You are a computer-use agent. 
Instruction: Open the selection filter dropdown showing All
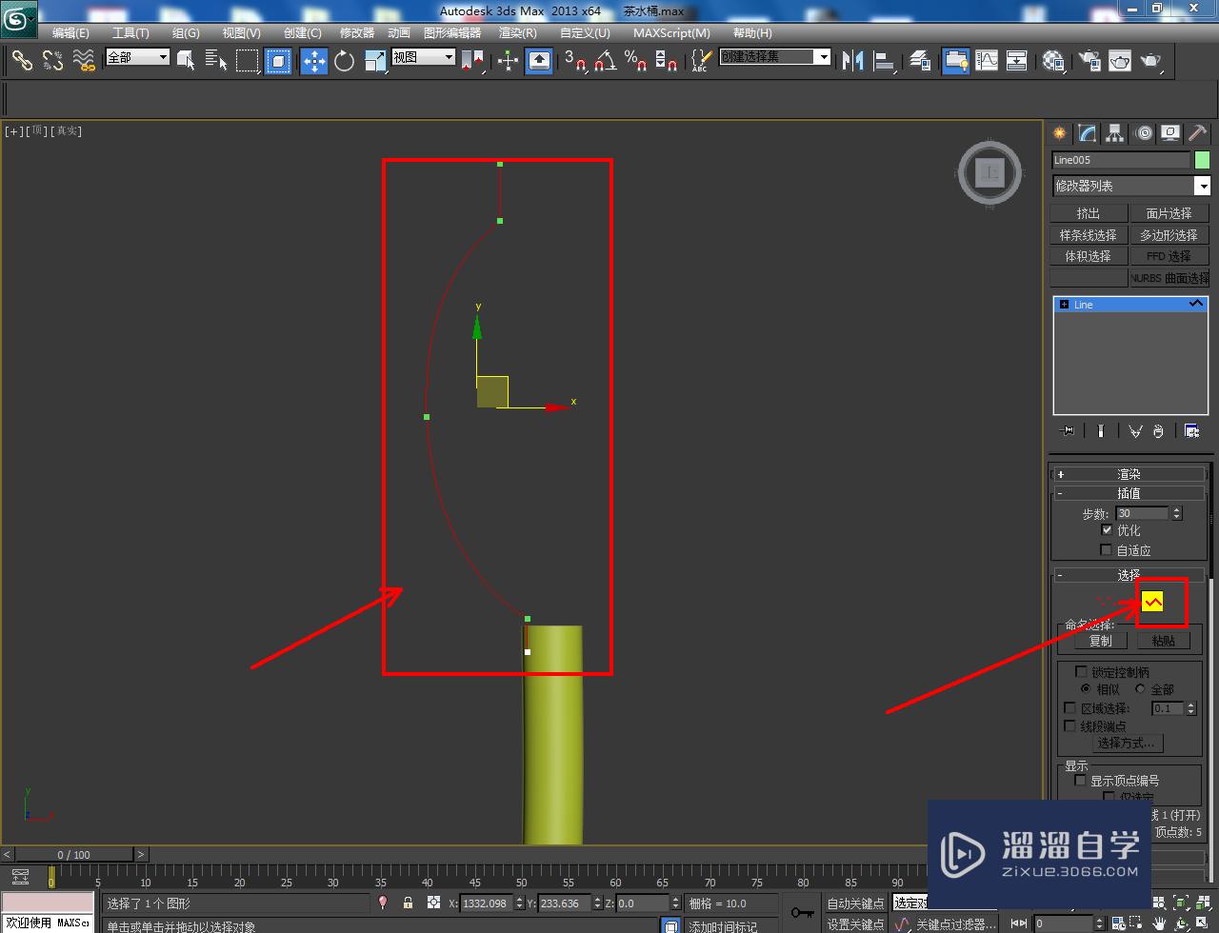[137, 57]
